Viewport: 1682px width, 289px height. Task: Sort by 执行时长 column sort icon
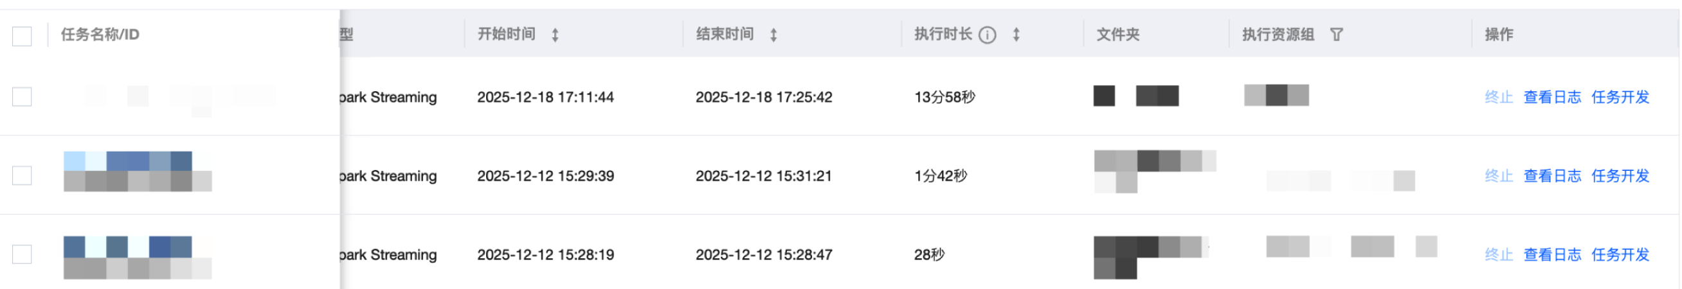1016,35
